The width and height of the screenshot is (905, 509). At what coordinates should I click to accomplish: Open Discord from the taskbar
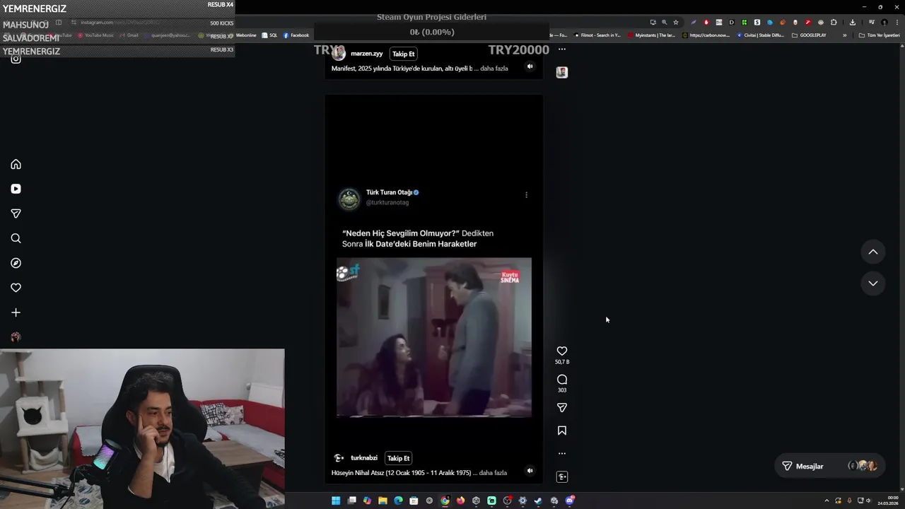[x=569, y=501]
